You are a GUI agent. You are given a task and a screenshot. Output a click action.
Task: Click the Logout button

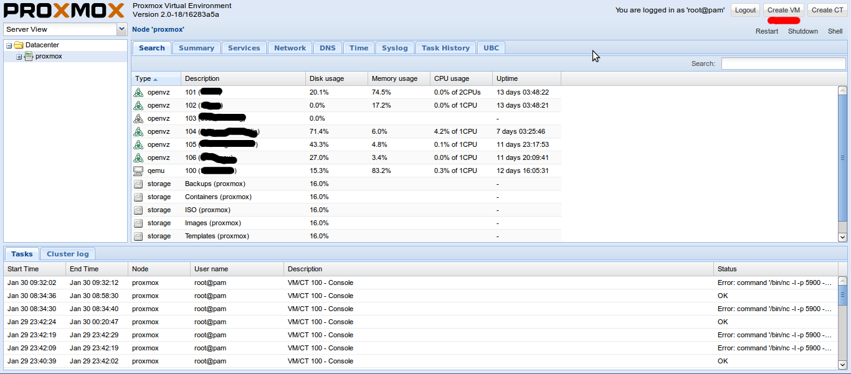(745, 10)
